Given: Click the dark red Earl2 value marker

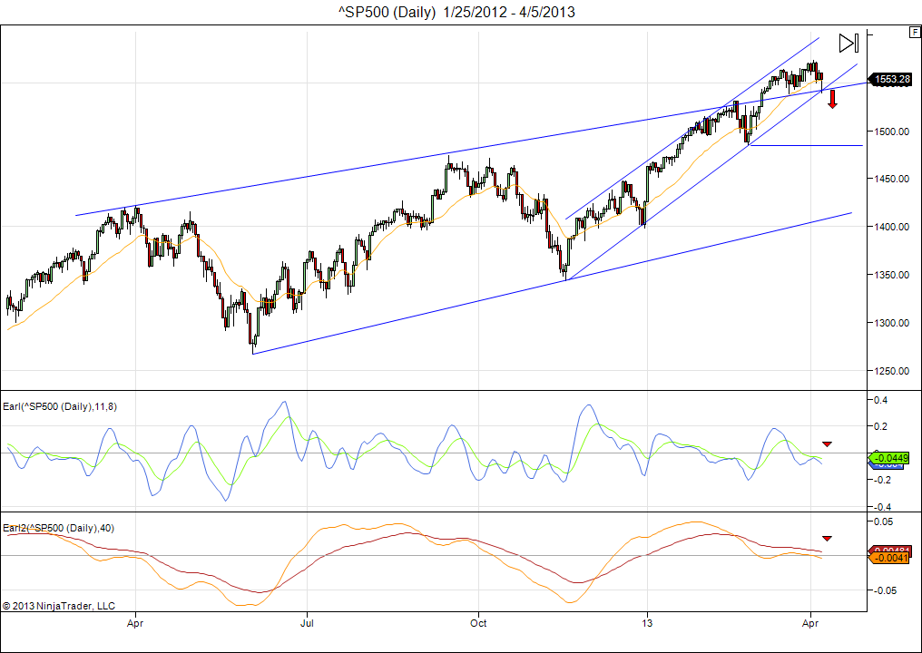Looking at the screenshot, I should coord(891,550).
